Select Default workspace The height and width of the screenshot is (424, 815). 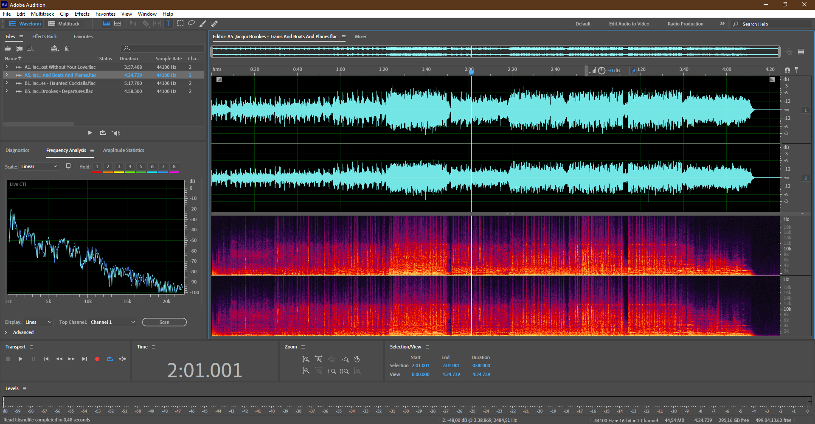pyautogui.click(x=583, y=24)
